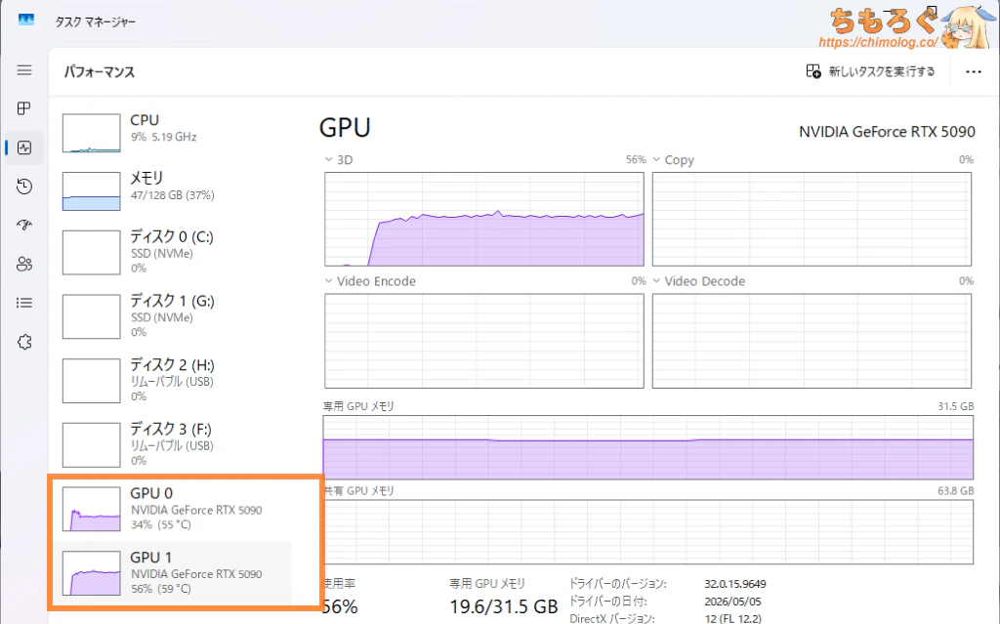Select ディスク 3 (F:) entry
The height and width of the screenshot is (624, 1000).
coord(170,444)
